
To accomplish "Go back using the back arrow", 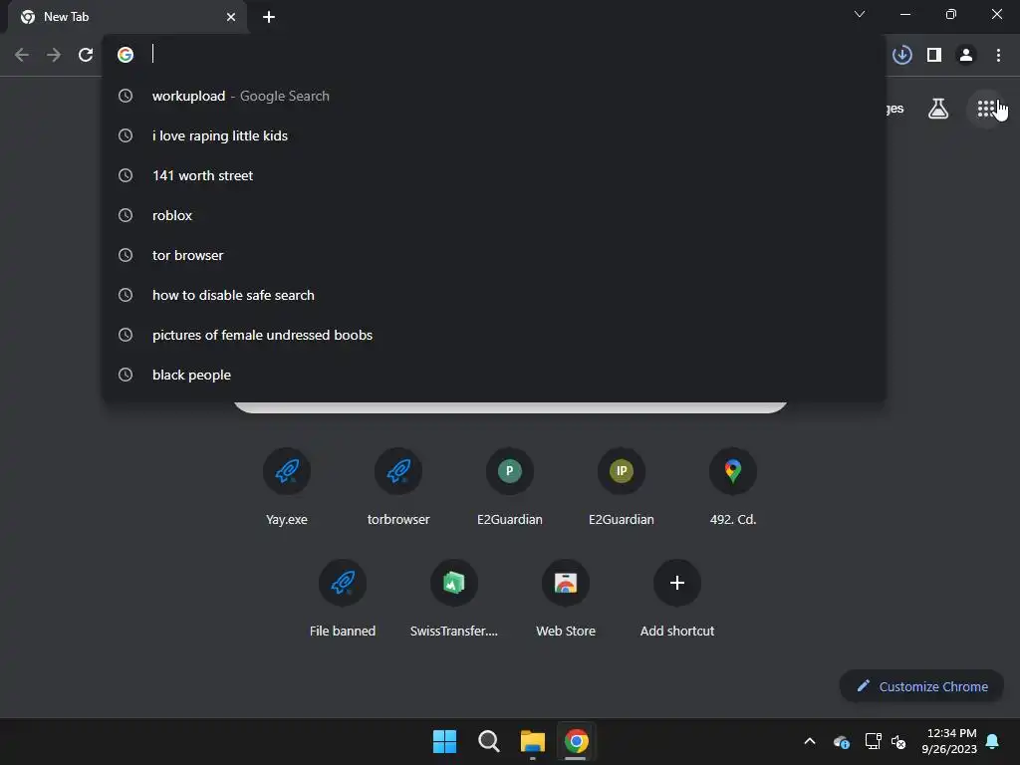I will coord(22,56).
